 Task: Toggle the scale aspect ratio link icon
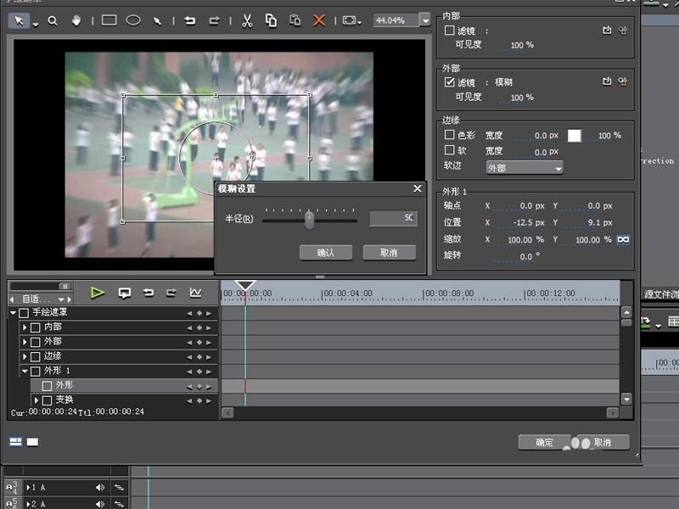pyautogui.click(x=623, y=239)
